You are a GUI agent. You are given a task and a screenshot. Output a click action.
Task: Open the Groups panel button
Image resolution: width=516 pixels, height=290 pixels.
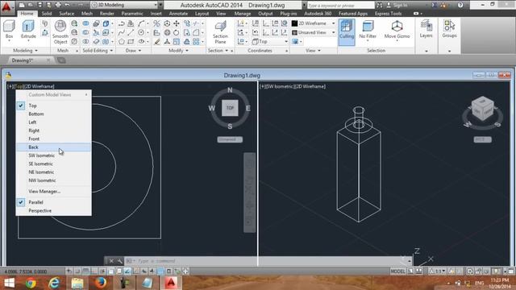click(x=449, y=29)
